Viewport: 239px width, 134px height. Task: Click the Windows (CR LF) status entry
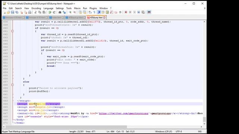pyautogui.click(x=164, y=131)
